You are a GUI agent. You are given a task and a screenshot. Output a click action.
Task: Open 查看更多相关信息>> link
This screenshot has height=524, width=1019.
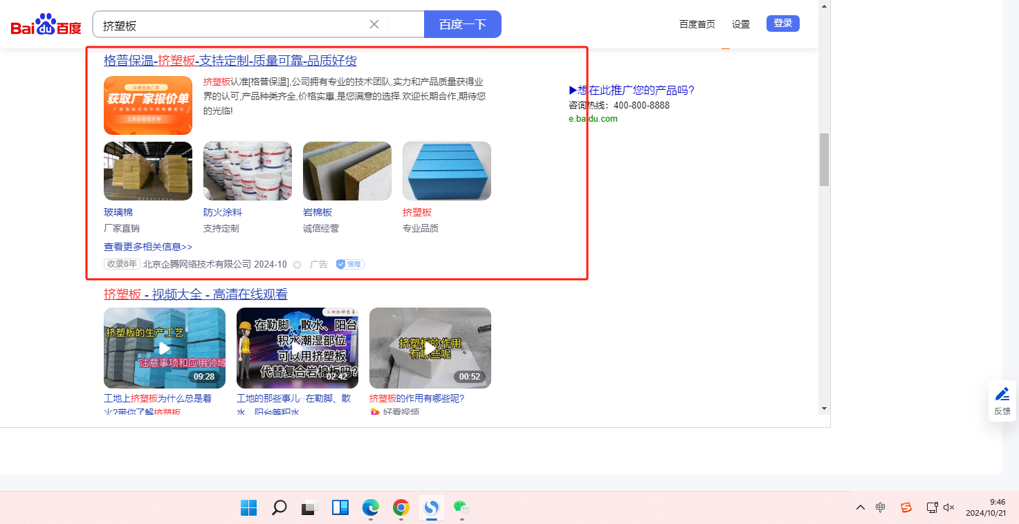tap(148, 247)
